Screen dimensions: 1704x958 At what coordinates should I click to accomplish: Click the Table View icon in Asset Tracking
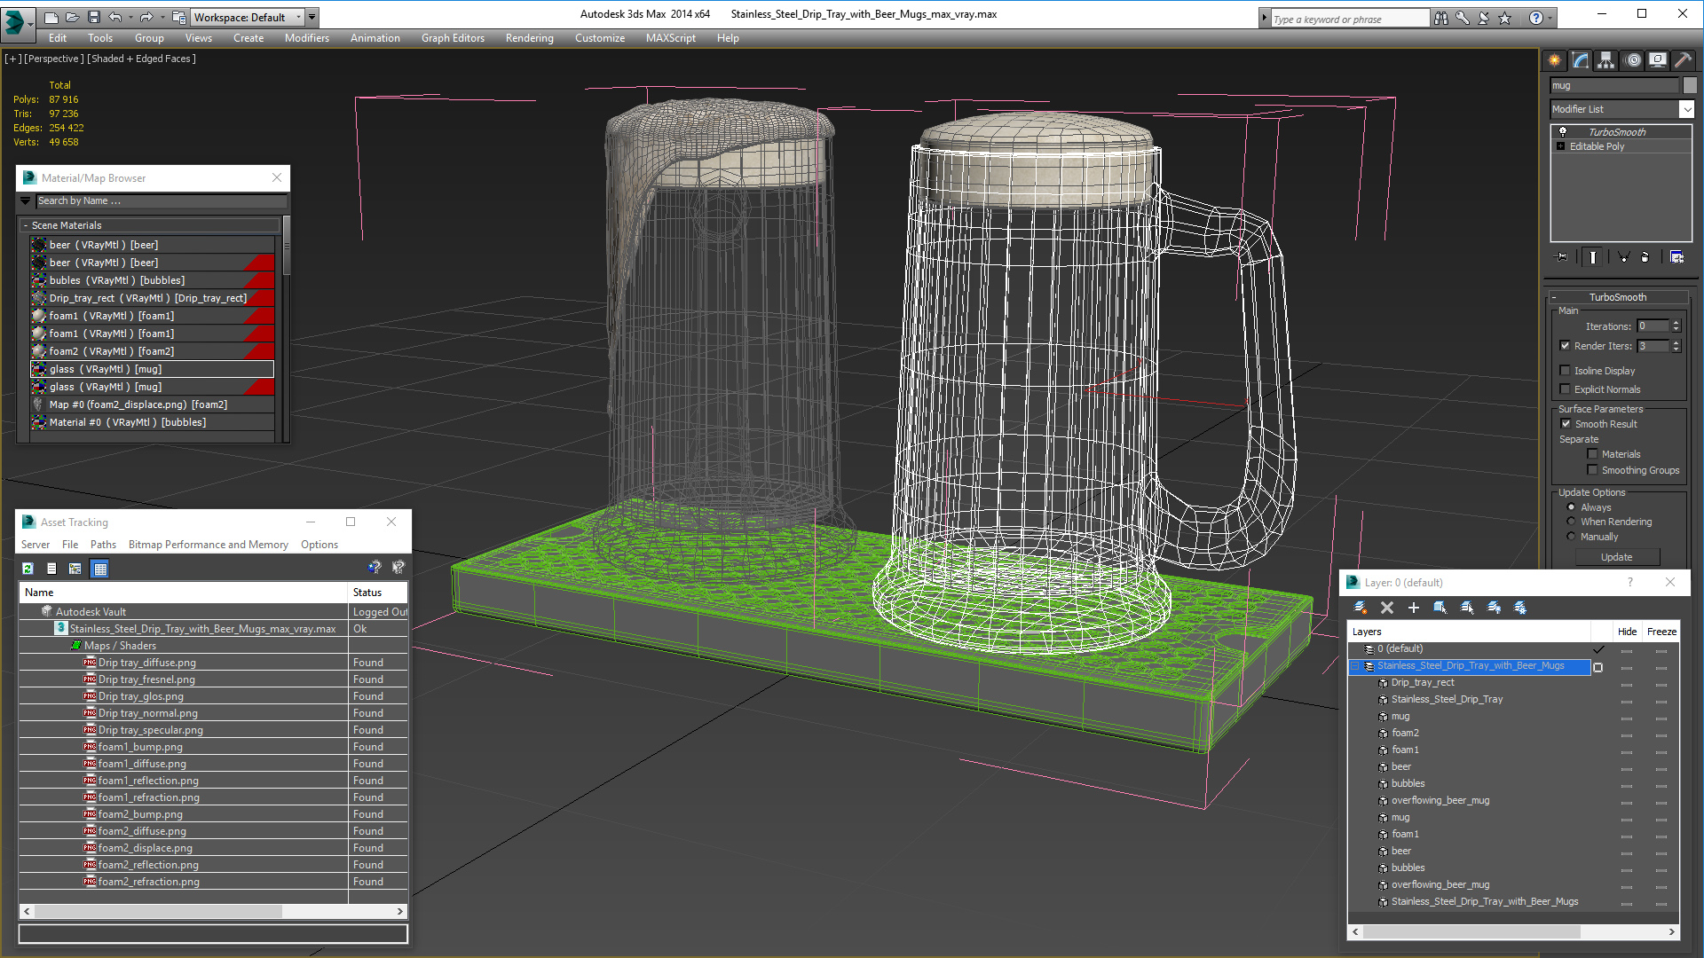(x=99, y=569)
